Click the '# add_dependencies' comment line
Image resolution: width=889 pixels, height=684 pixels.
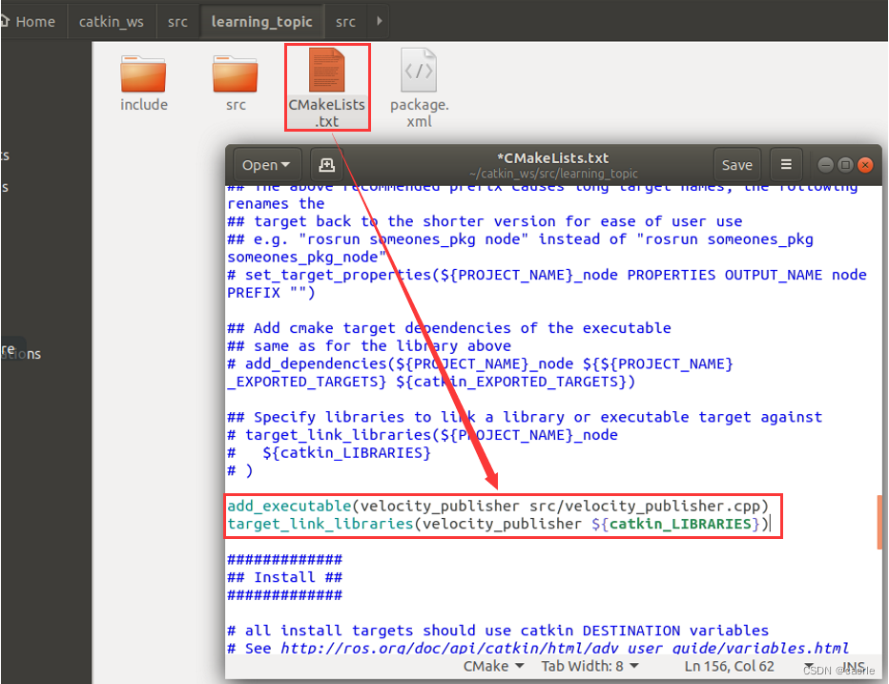[x=480, y=373]
